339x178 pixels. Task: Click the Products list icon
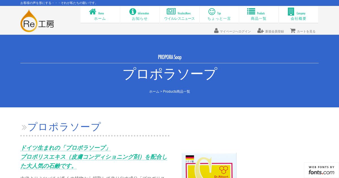(x=251, y=11)
